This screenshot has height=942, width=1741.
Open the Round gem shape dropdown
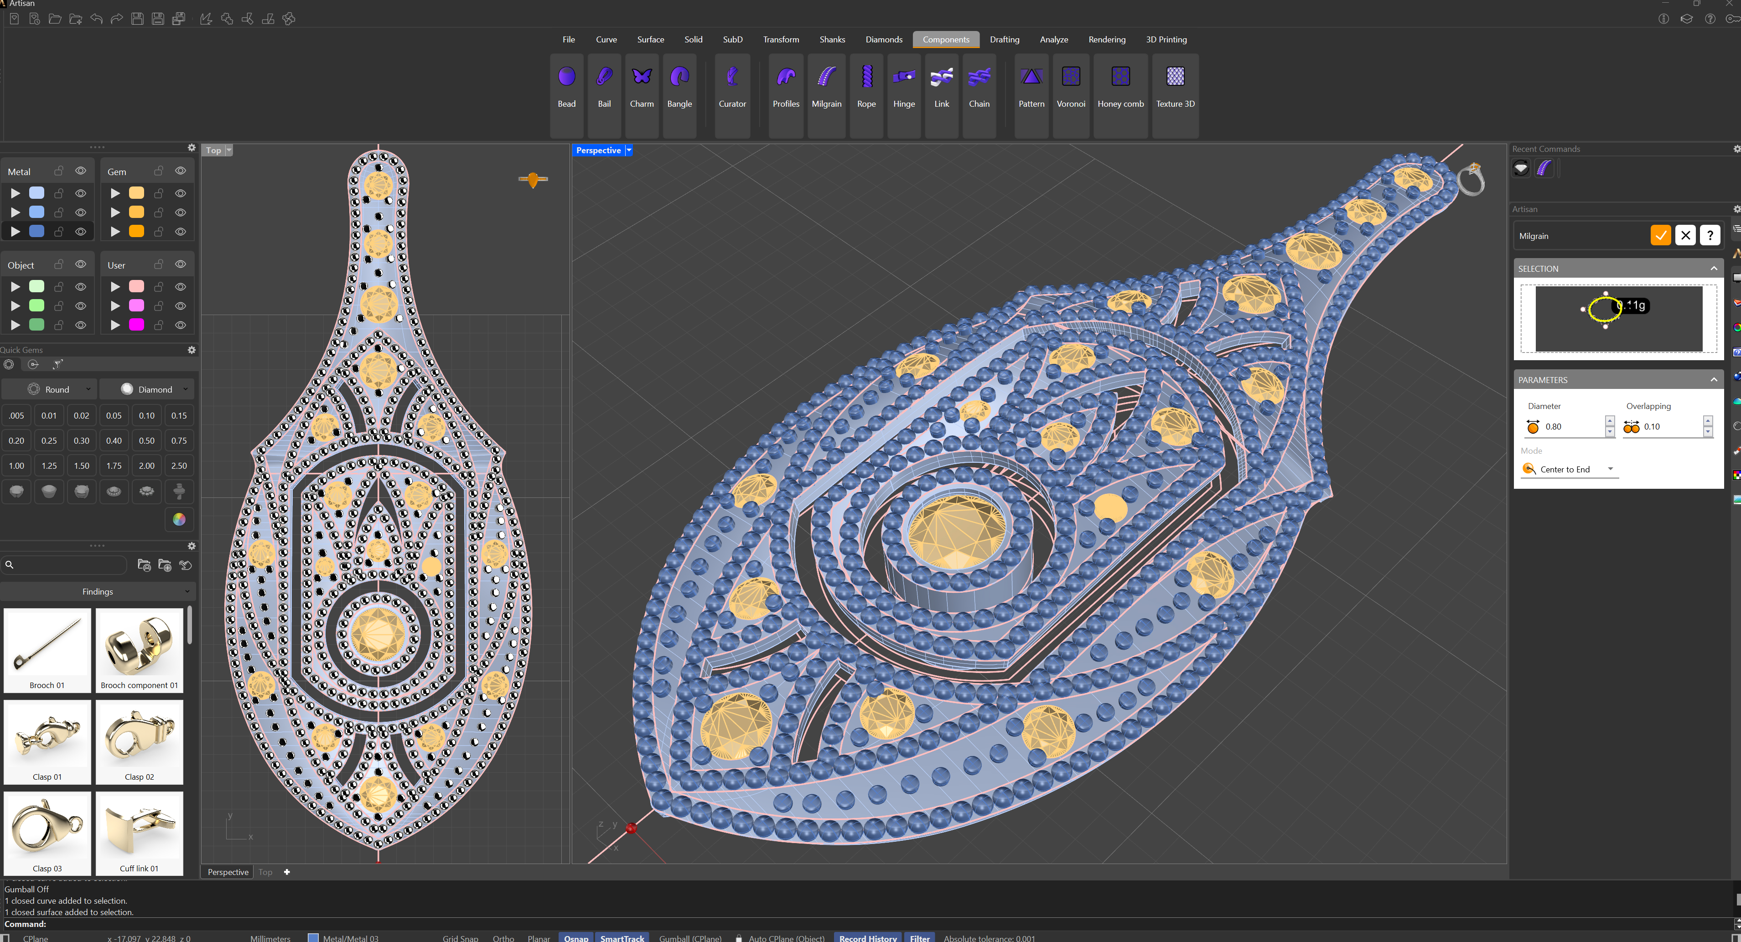tap(49, 389)
